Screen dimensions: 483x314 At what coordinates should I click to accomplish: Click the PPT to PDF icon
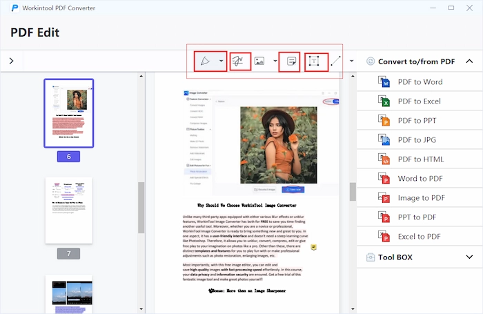point(384,217)
